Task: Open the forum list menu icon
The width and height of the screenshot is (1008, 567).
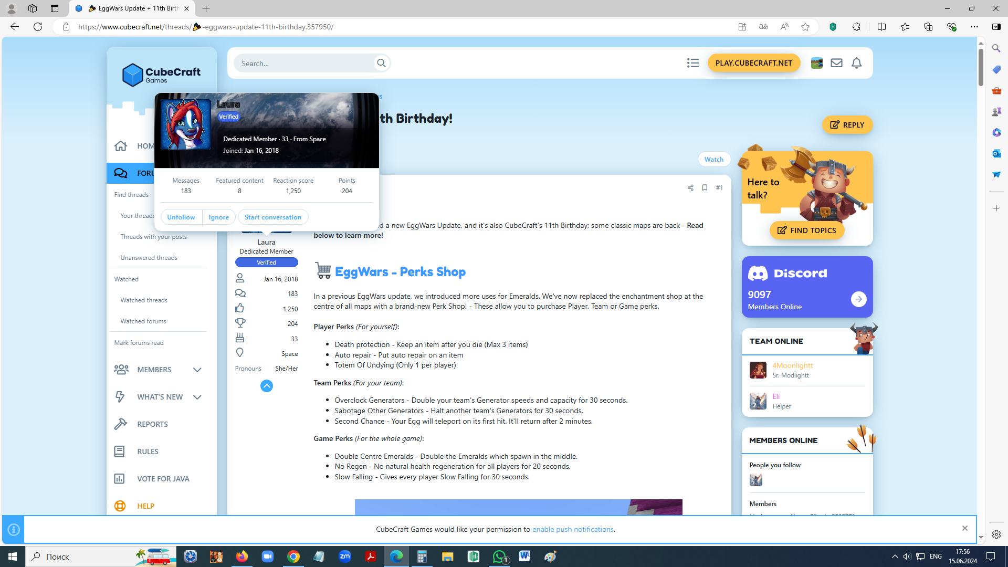Action: pyautogui.click(x=692, y=63)
